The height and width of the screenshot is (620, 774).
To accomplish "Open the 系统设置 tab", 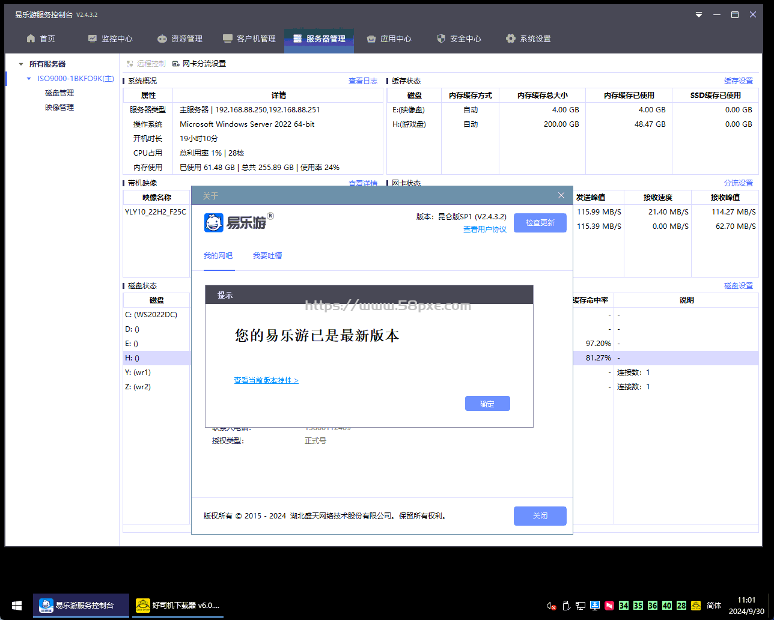I will click(x=528, y=38).
